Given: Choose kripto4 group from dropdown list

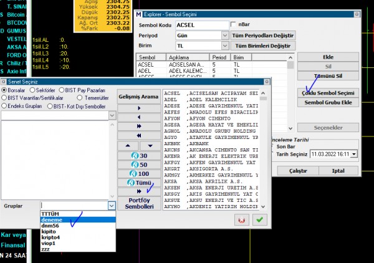Looking at the screenshot, I should coord(78,237).
